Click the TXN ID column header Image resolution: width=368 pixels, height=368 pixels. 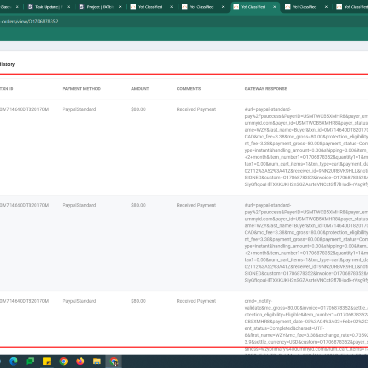pos(6,89)
